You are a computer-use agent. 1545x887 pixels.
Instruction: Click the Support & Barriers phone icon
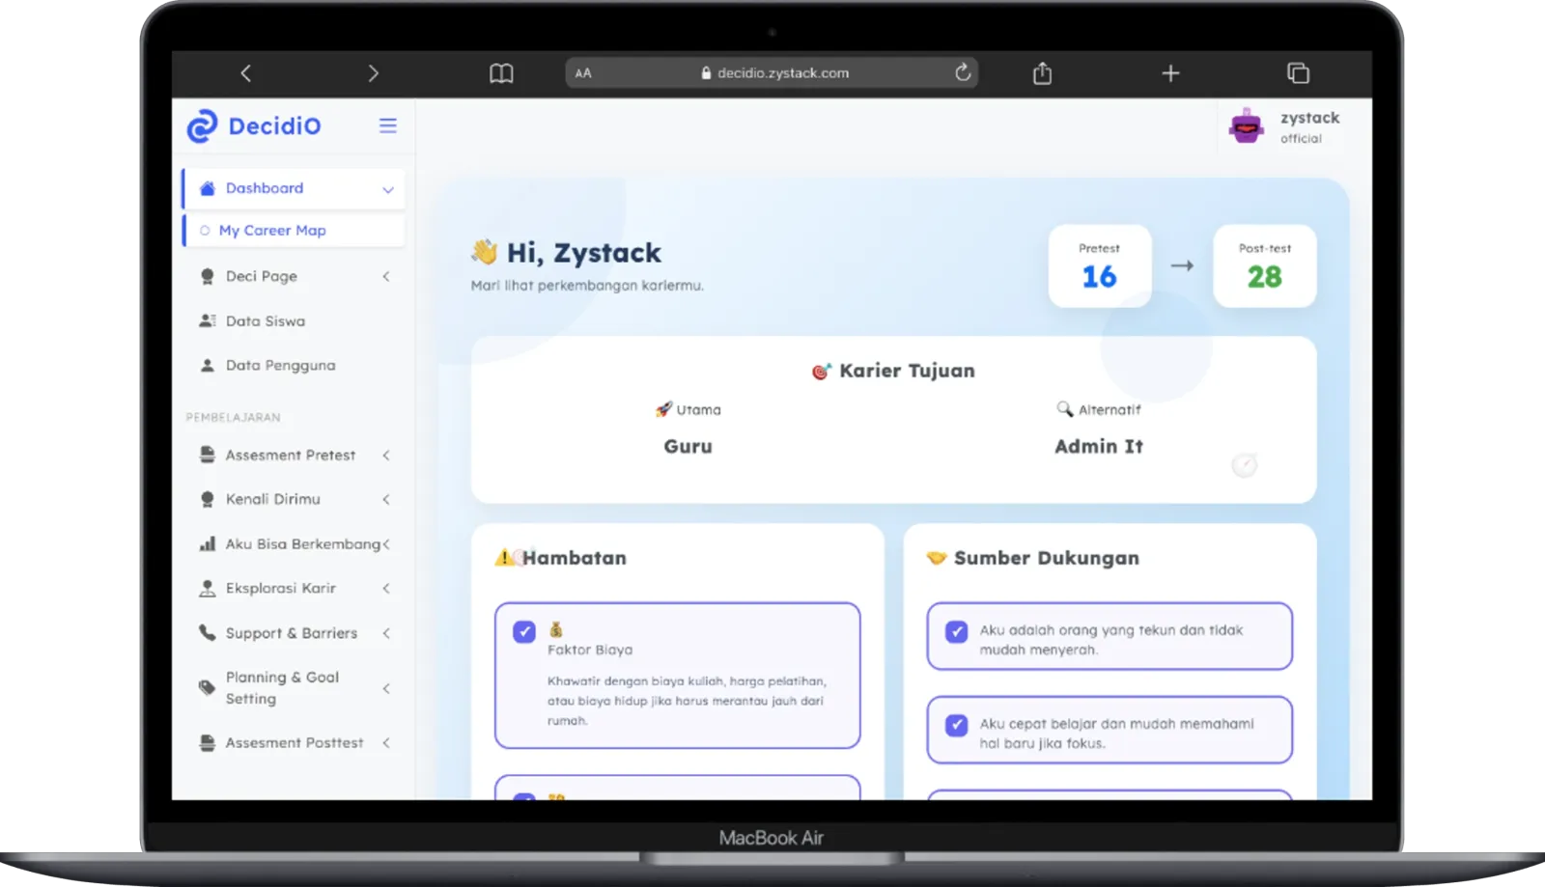coord(207,633)
